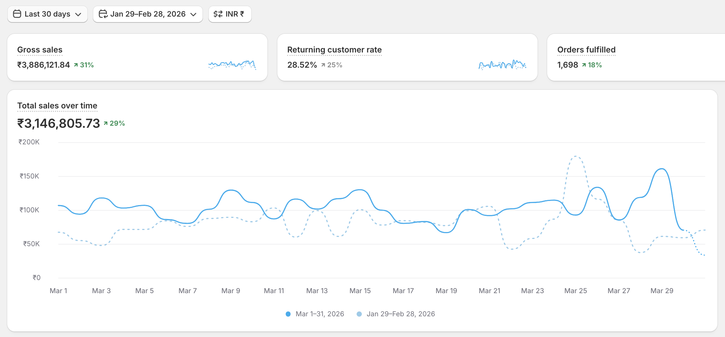Open the Returning customer rate report
This screenshot has height=337, width=725.
point(334,50)
